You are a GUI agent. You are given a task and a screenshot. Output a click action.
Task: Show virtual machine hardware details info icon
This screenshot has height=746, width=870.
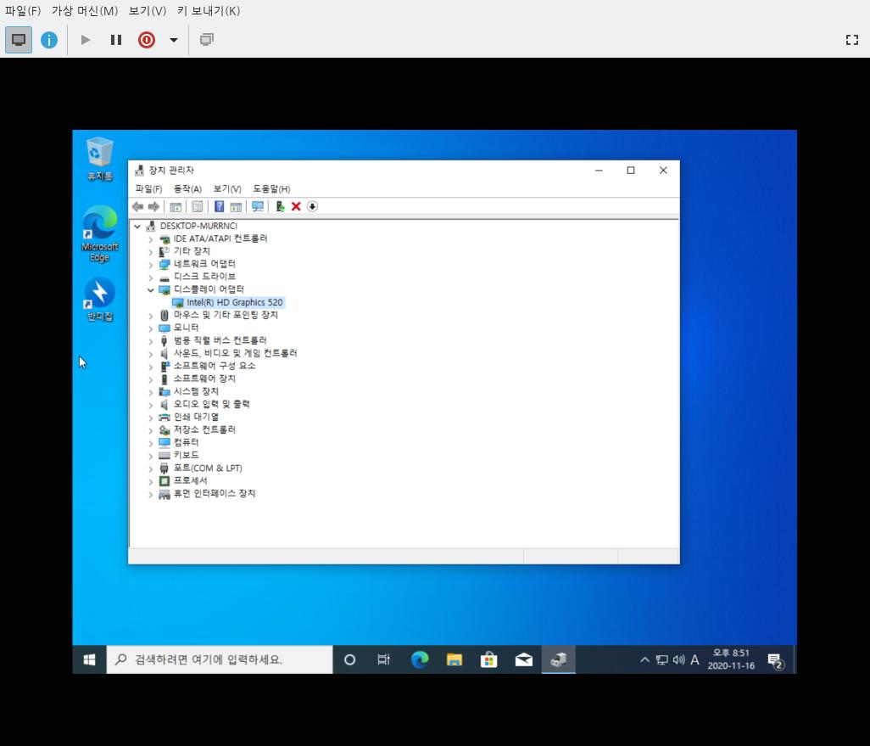pos(49,40)
